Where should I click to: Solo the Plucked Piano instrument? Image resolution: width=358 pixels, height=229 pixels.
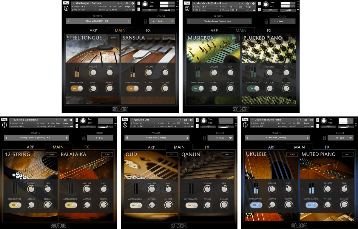coord(290,38)
